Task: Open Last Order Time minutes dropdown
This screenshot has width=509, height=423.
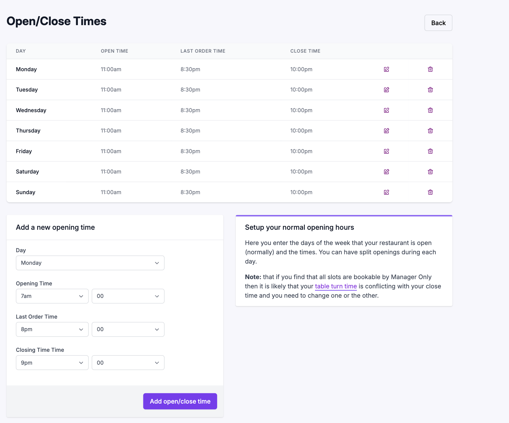Action: click(128, 329)
